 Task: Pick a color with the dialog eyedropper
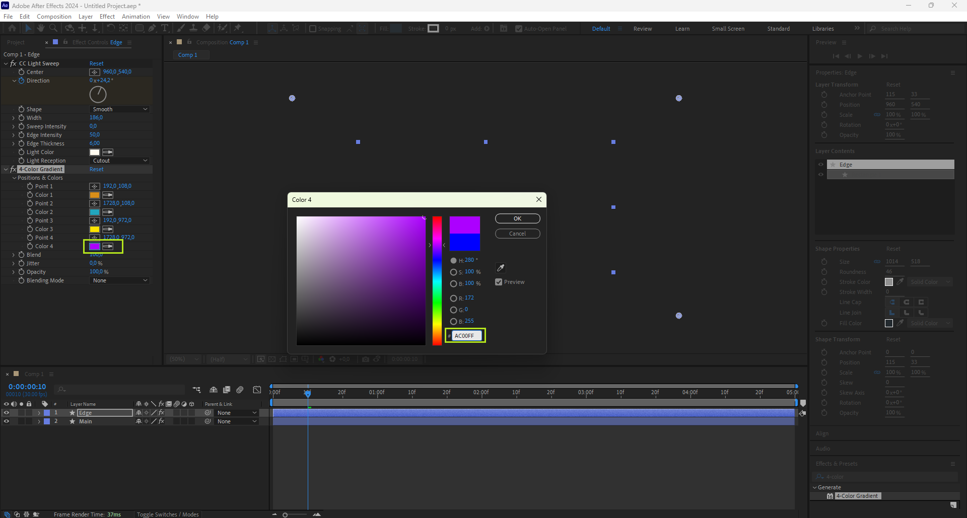point(501,268)
